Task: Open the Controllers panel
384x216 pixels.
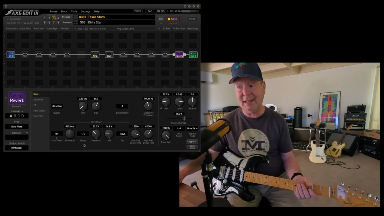Action: [12, 28]
